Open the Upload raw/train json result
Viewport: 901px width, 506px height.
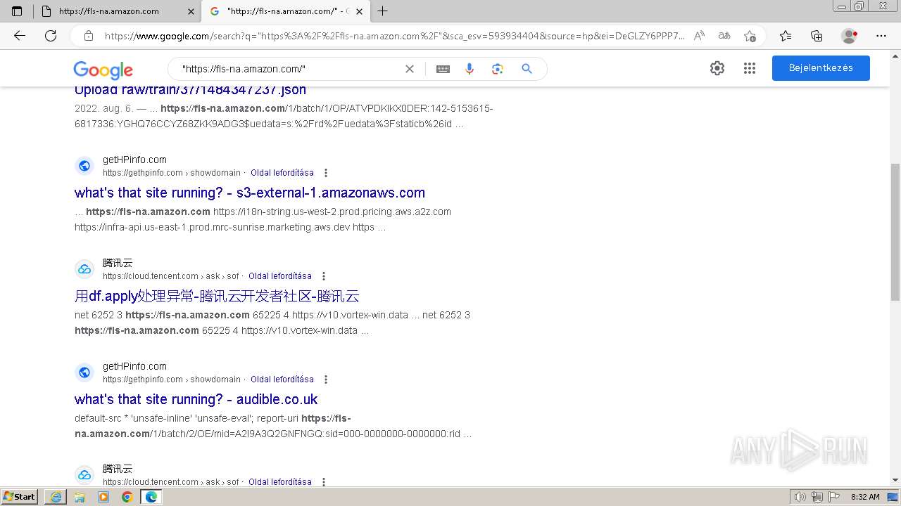190,89
